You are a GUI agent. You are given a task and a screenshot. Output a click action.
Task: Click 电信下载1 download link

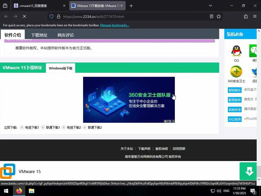[32, 128]
